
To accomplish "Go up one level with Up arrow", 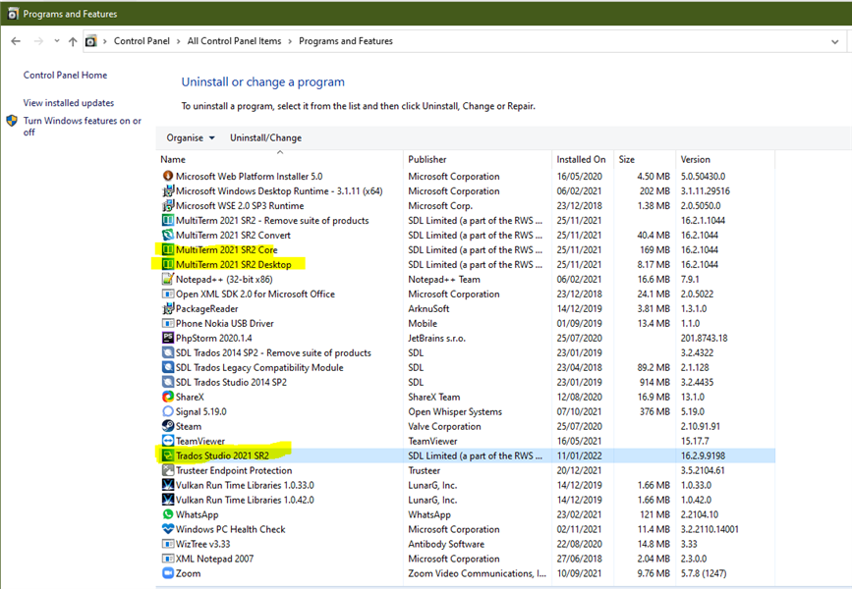I will (x=73, y=41).
